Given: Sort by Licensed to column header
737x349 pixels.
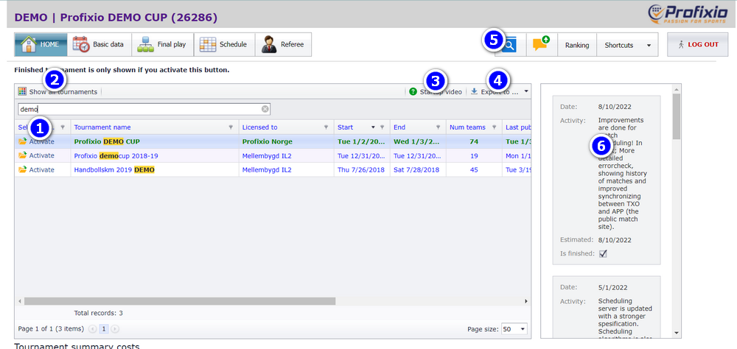Looking at the screenshot, I should [259, 127].
